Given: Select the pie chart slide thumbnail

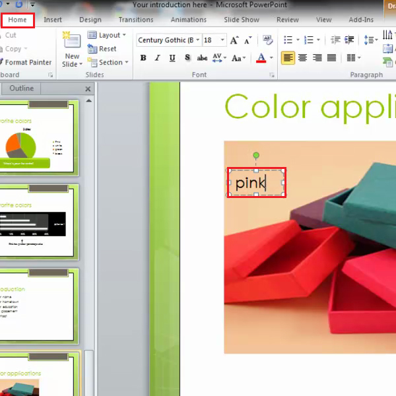Looking at the screenshot, I should tap(38, 138).
